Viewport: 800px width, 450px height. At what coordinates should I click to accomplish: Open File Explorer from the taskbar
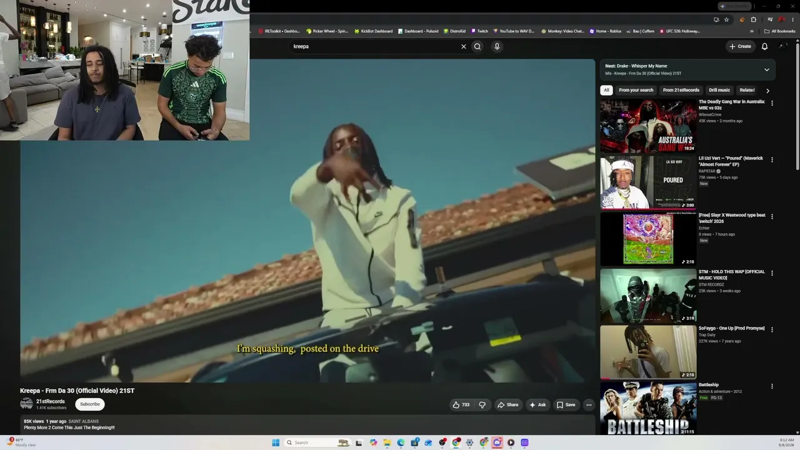pos(387,442)
